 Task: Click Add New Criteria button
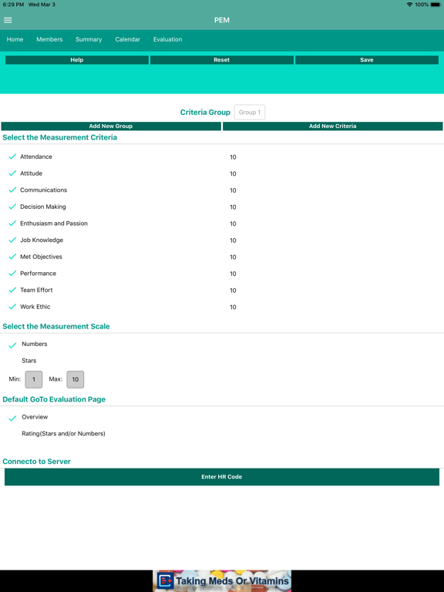pyautogui.click(x=333, y=126)
